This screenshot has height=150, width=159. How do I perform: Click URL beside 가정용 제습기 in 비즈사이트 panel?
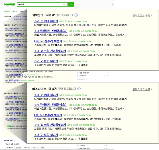click(73, 135)
